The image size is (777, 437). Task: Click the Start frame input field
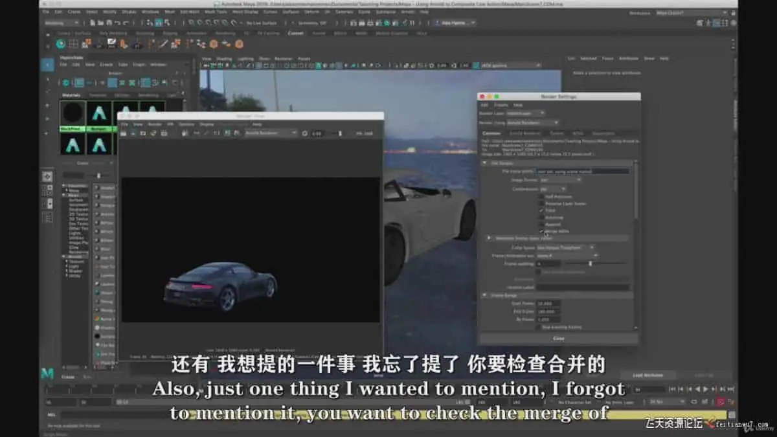pos(549,303)
